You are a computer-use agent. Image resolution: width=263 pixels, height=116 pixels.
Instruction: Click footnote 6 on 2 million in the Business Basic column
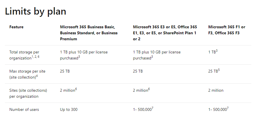(x=76, y=89)
